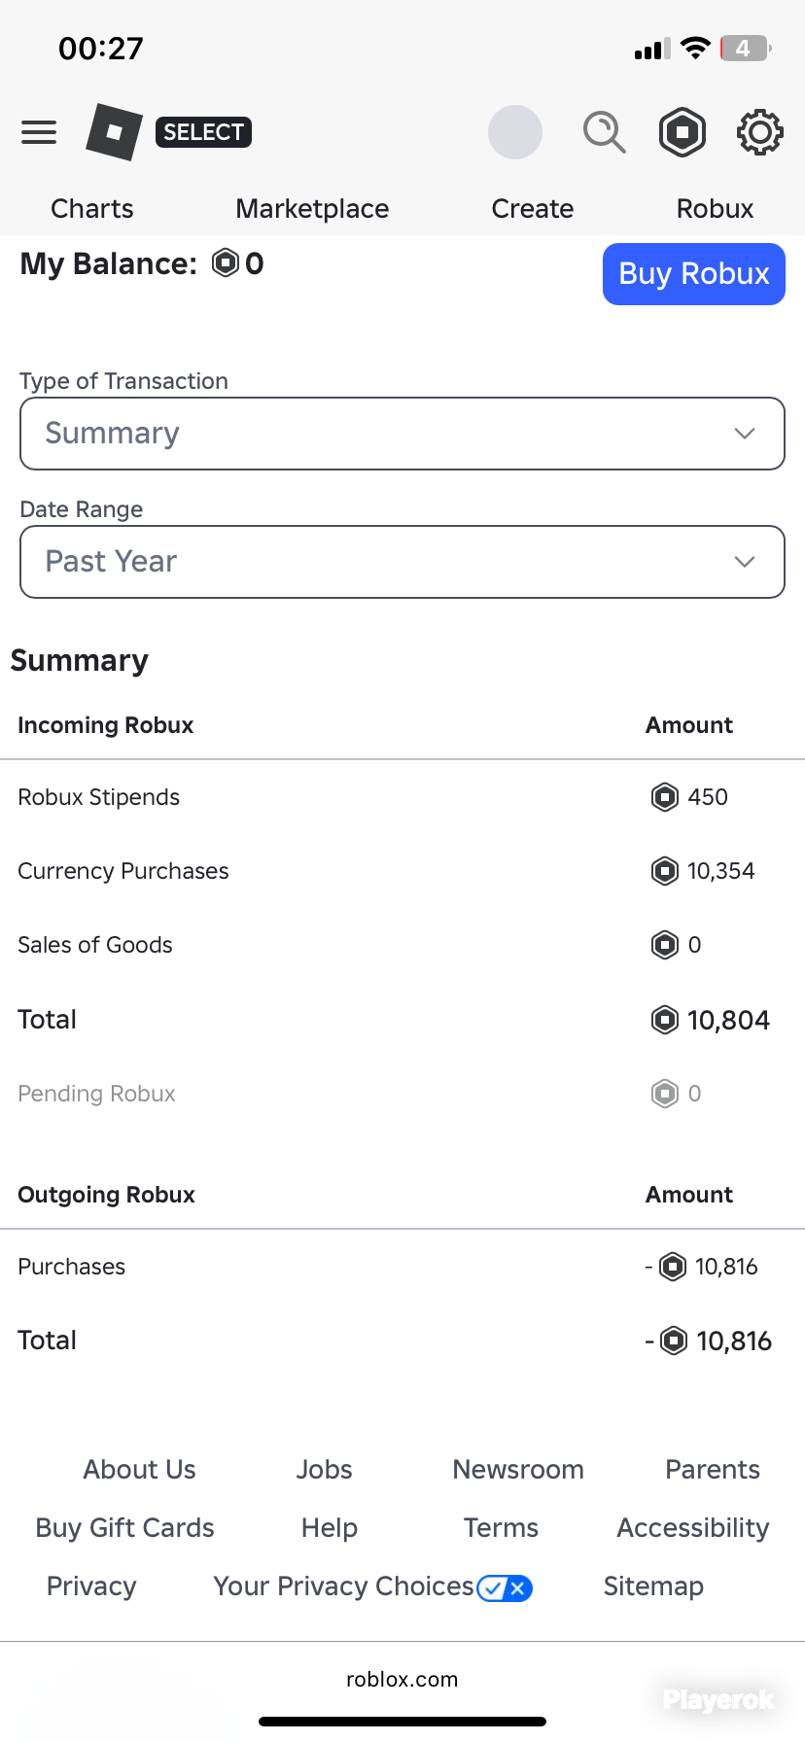Open the hamburger navigation menu
Screen dimensions: 805x1742
[x=39, y=132]
